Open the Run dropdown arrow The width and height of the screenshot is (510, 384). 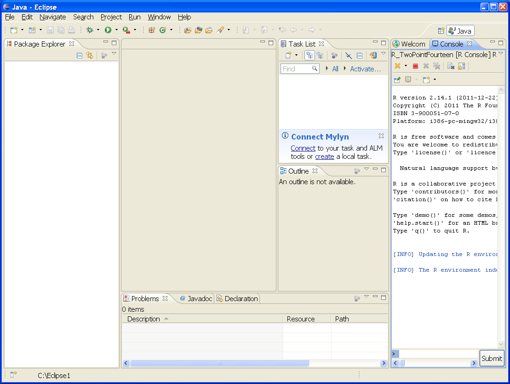click(x=116, y=30)
